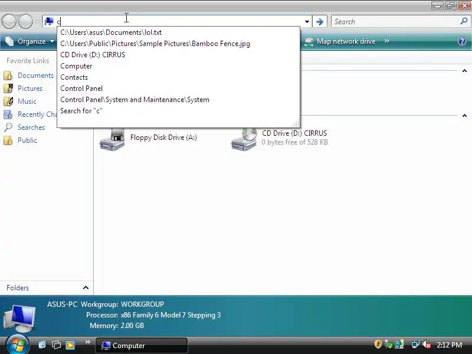
Task: Click the Computer taskbar button
Action: (x=142, y=345)
